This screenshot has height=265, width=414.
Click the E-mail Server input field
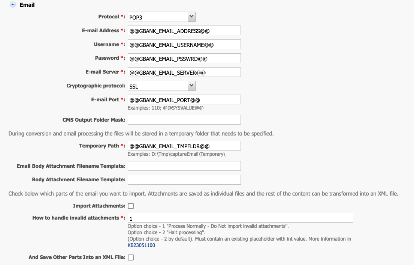(x=184, y=72)
